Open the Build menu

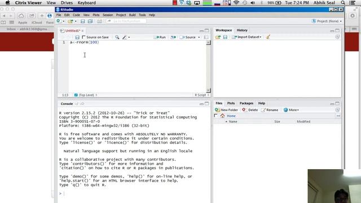132,15
